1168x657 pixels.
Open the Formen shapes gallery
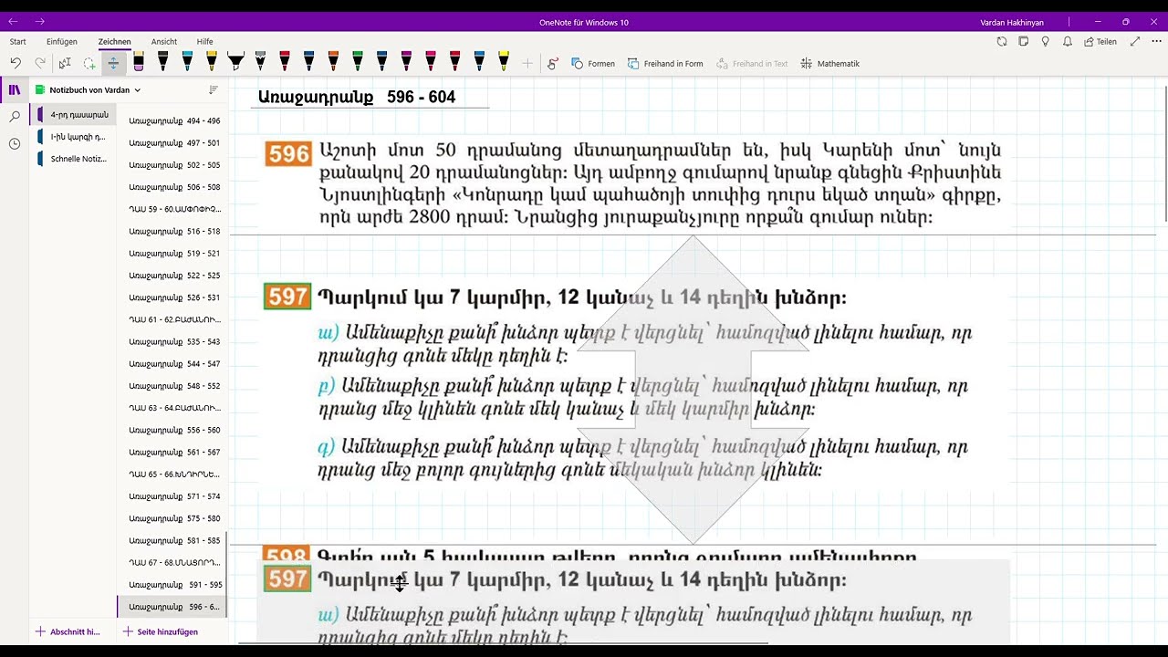[593, 63]
